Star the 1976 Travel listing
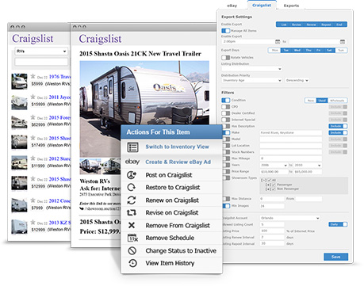The width and height of the screenshot is (364, 286). coord(33,76)
